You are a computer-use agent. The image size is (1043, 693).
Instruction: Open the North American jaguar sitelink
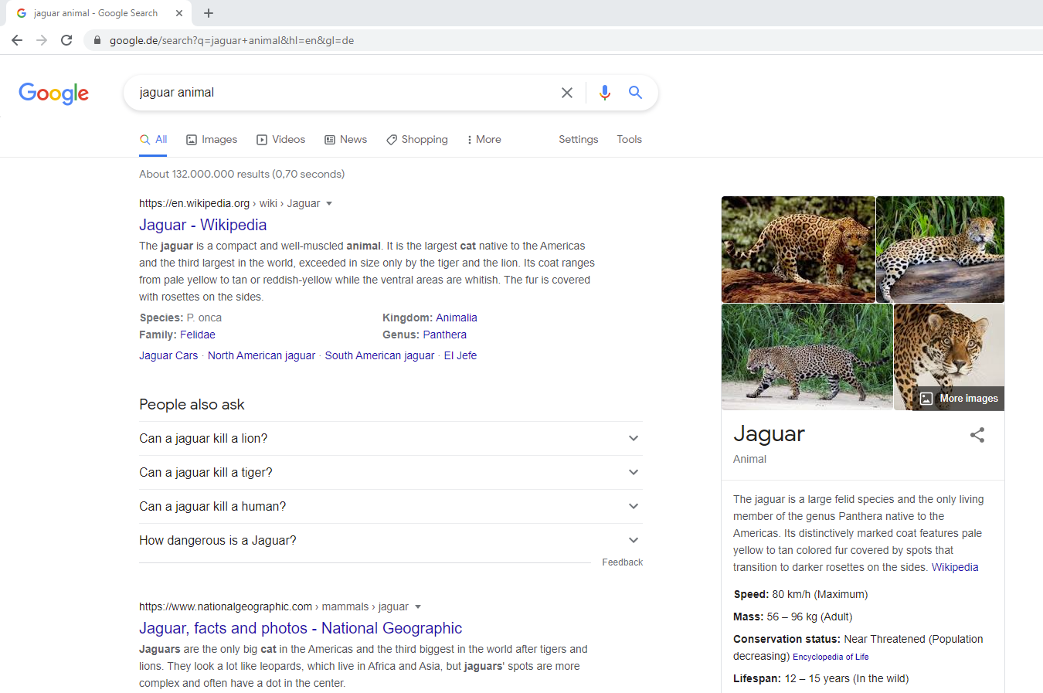pos(261,355)
